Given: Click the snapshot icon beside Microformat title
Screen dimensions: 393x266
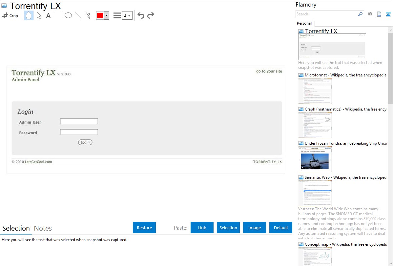Looking at the screenshot, I should [301, 75].
